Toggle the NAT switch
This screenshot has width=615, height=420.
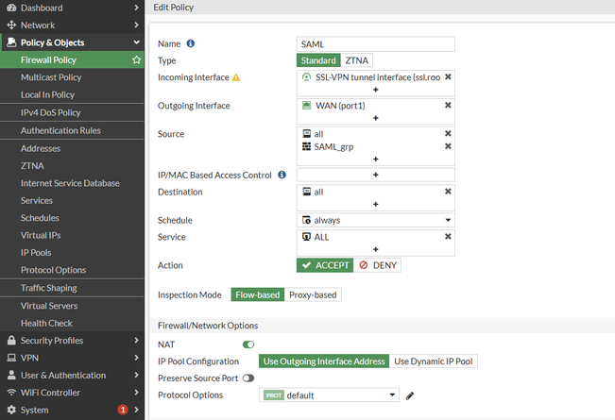coord(249,344)
